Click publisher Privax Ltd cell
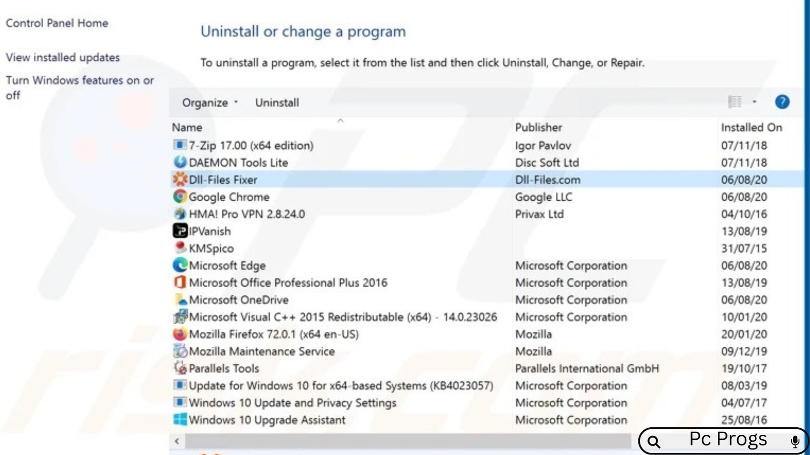This screenshot has height=455, width=810. click(x=539, y=214)
